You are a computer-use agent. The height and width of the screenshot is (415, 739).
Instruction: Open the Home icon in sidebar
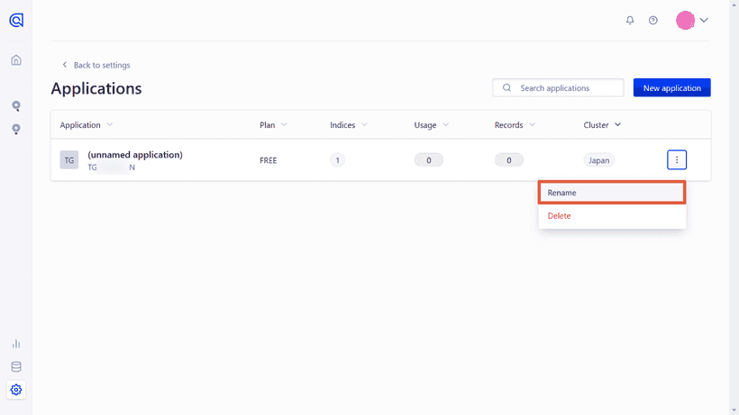pos(16,60)
